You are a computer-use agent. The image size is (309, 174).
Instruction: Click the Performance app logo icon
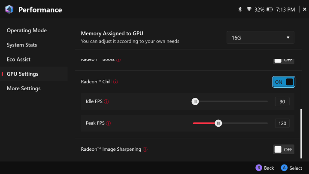pyautogui.click(x=9, y=9)
